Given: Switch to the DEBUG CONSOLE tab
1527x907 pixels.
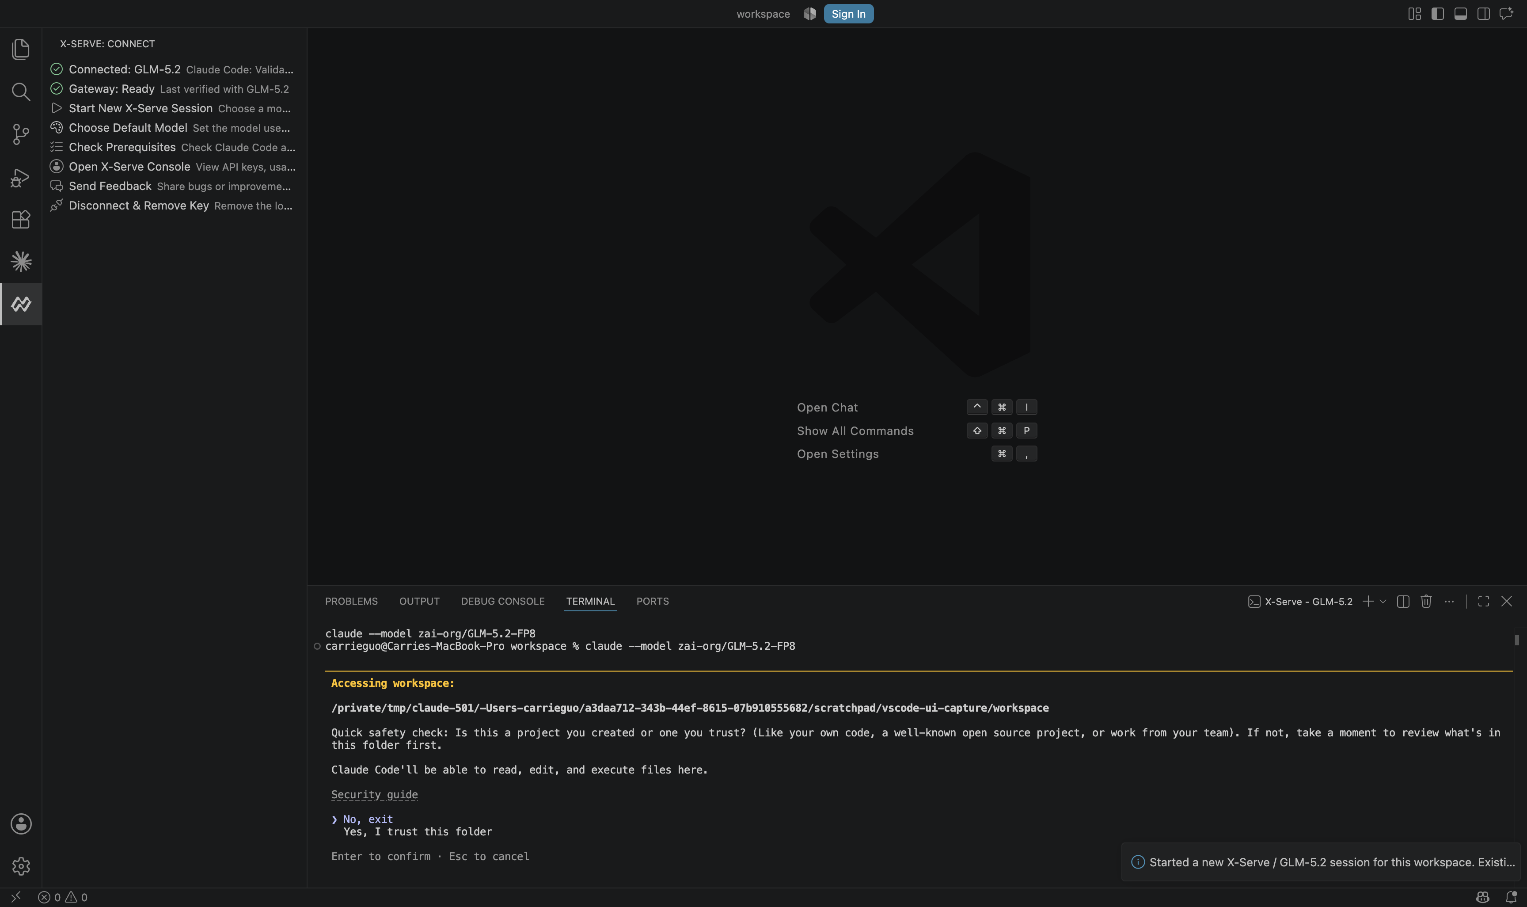Looking at the screenshot, I should (503, 602).
